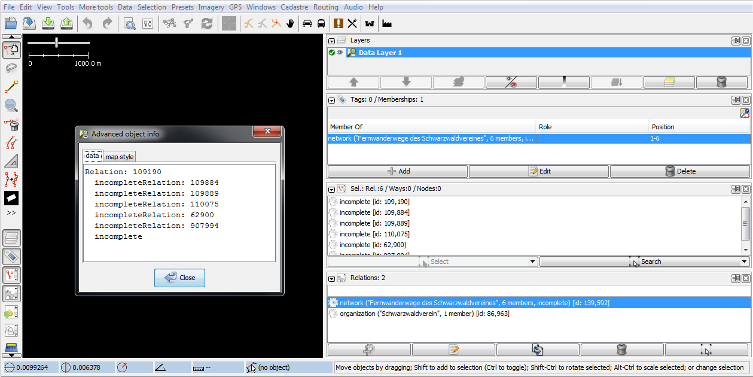Click the Add membership button
Screen dimensions: 753x377
click(398, 171)
